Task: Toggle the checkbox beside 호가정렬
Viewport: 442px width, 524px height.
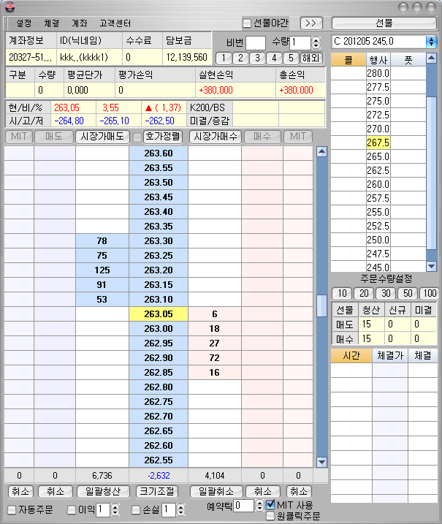Action: (137, 137)
